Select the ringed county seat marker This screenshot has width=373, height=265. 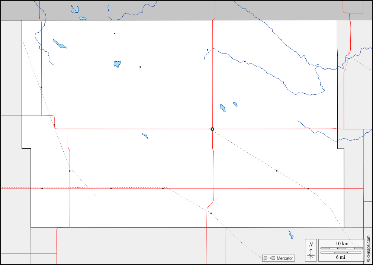pyautogui.click(x=212, y=129)
